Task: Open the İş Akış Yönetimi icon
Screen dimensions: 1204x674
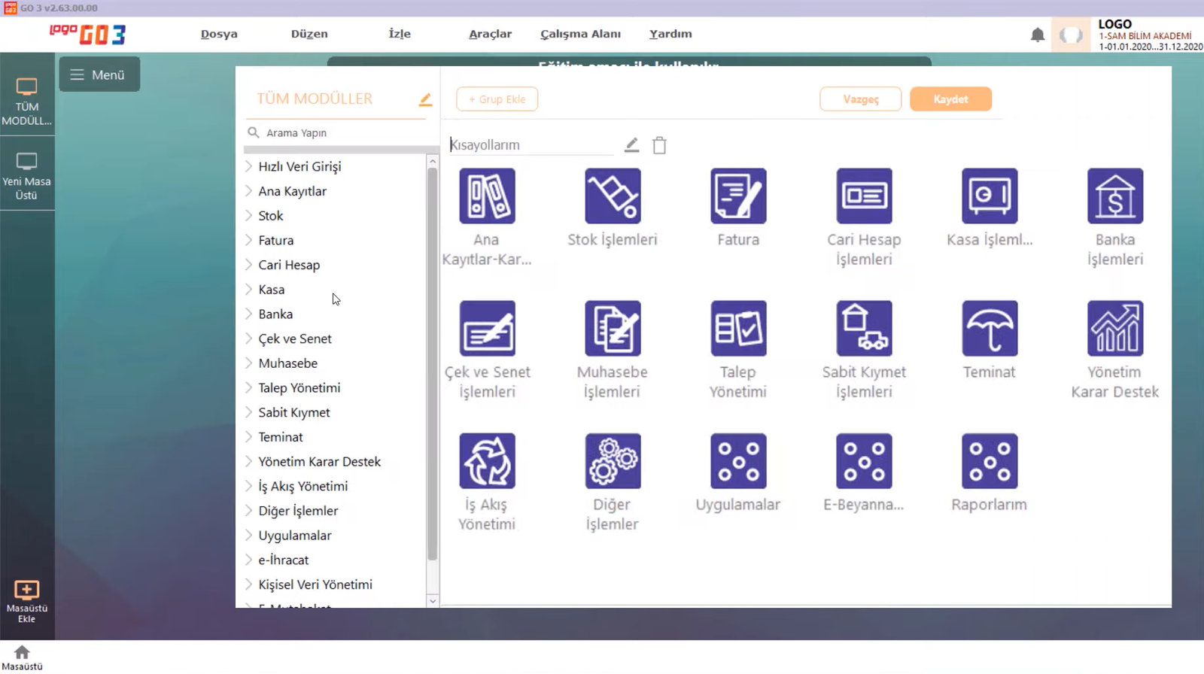Action: click(x=487, y=461)
